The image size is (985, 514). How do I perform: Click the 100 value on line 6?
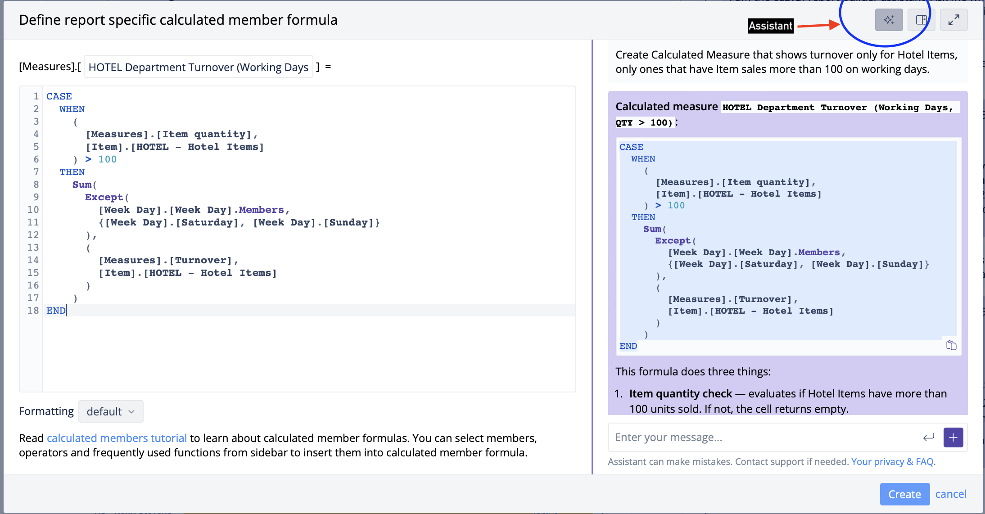pos(107,159)
